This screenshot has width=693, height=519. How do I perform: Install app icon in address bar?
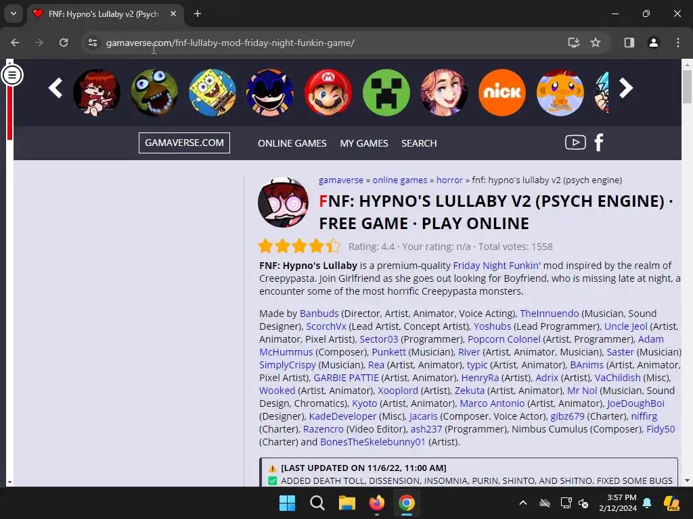coord(573,43)
